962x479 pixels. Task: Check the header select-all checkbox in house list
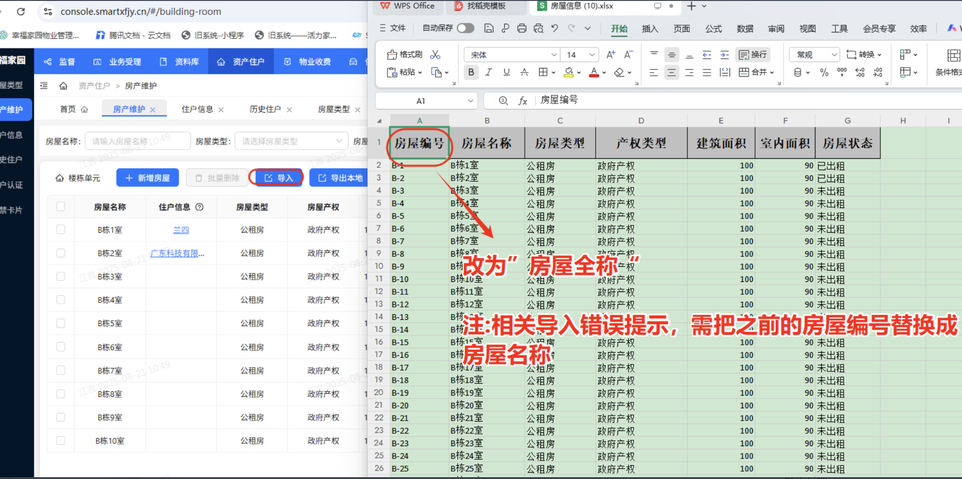click(61, 206)
